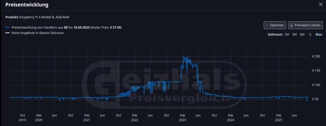
Task: Switch the period to 6M
Action: pyautogui.click(x=302, y=34)
